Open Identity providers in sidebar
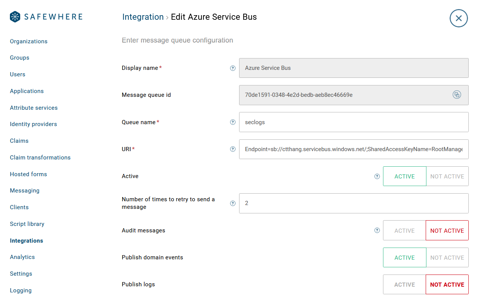The width and height of the screenshot is (490, 303). [x=34, y=124]
